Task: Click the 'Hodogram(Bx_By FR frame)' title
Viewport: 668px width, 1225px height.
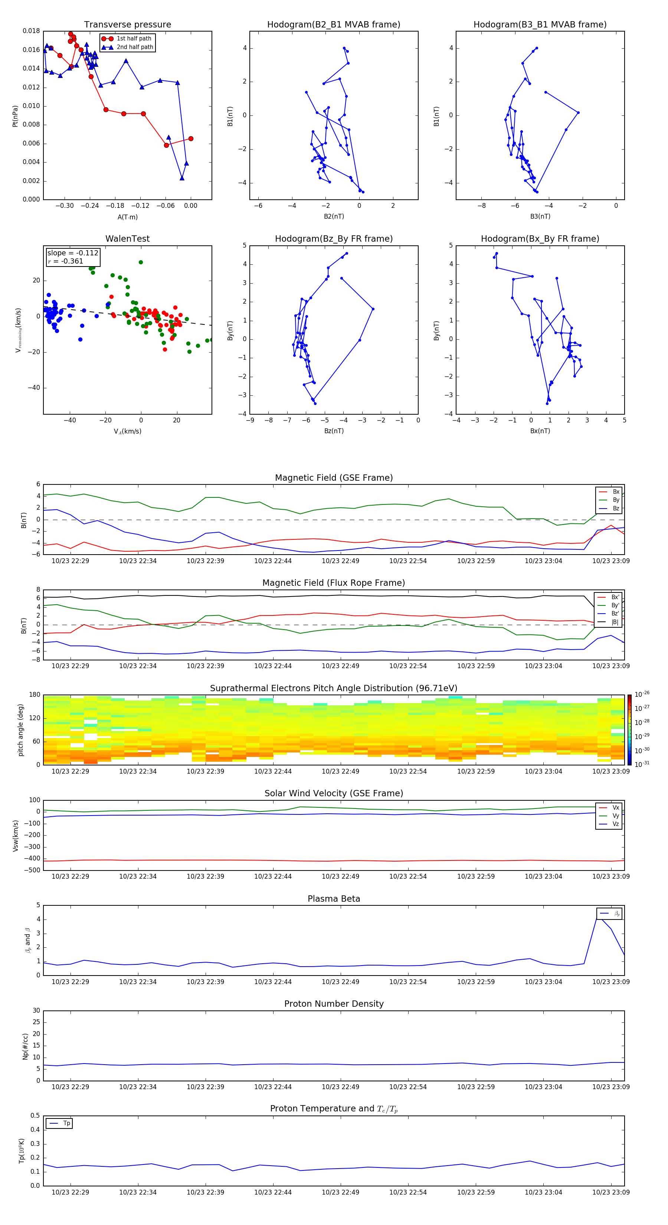Action: point(540,239)
